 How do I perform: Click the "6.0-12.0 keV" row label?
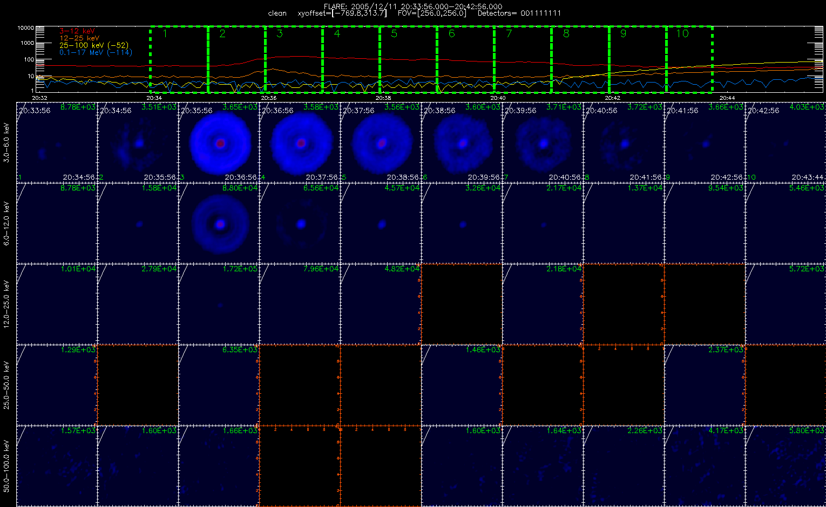pos(7,223)
